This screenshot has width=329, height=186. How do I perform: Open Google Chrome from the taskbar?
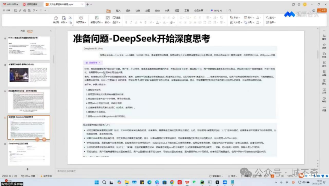pyautogui.click(x=172, y=182)
